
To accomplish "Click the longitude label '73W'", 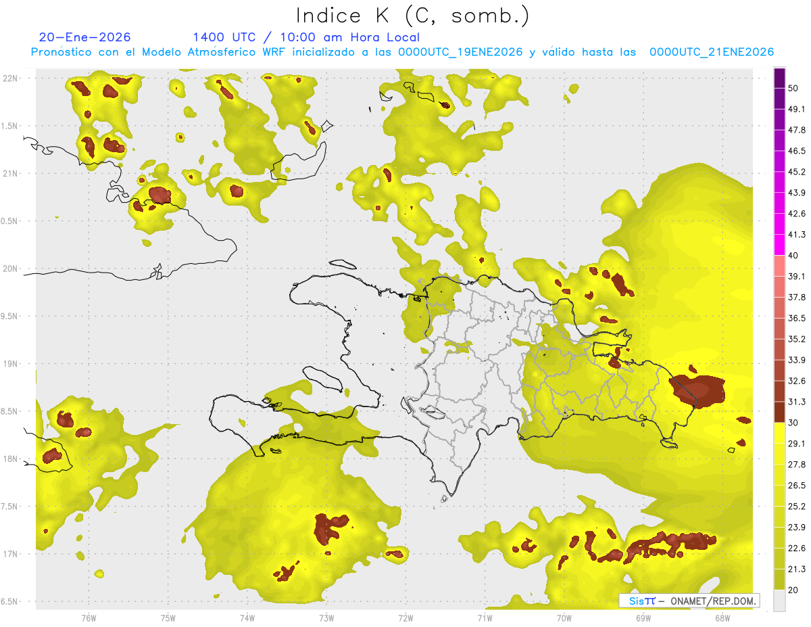I will 326,618.
